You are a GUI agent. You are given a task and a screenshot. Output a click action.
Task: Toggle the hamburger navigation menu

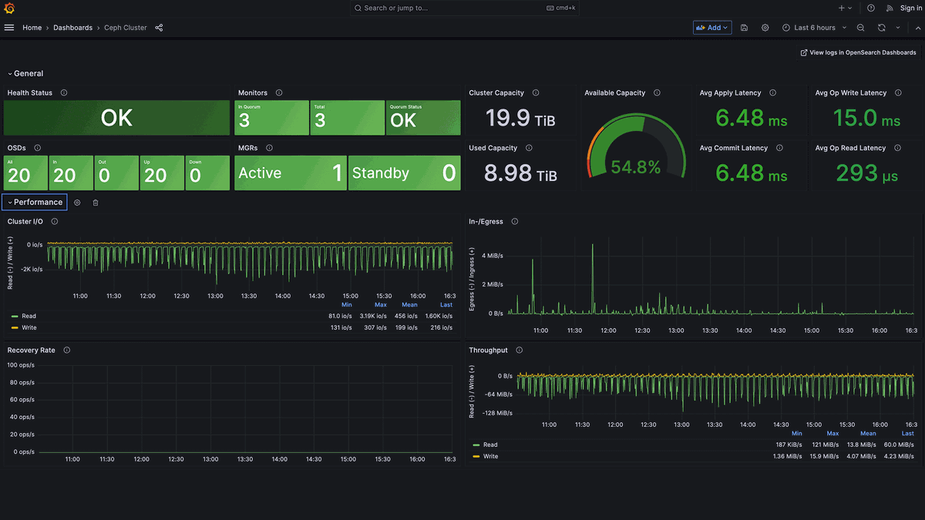click(9, 28)
